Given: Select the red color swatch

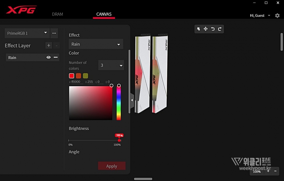Looking at the screenshot, I should pyautogui.click(x=71, y=76).
